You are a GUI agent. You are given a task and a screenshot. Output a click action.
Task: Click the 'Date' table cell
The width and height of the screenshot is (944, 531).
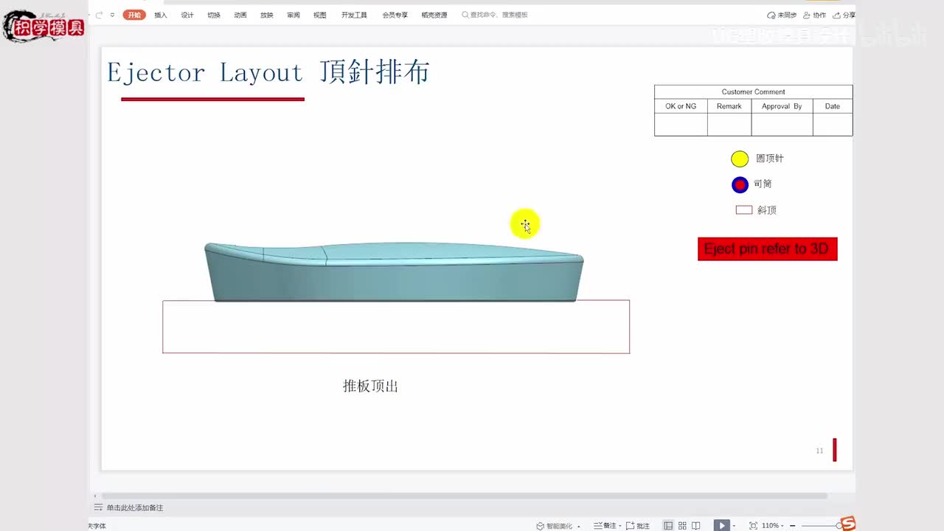click(x=833, y=106)
